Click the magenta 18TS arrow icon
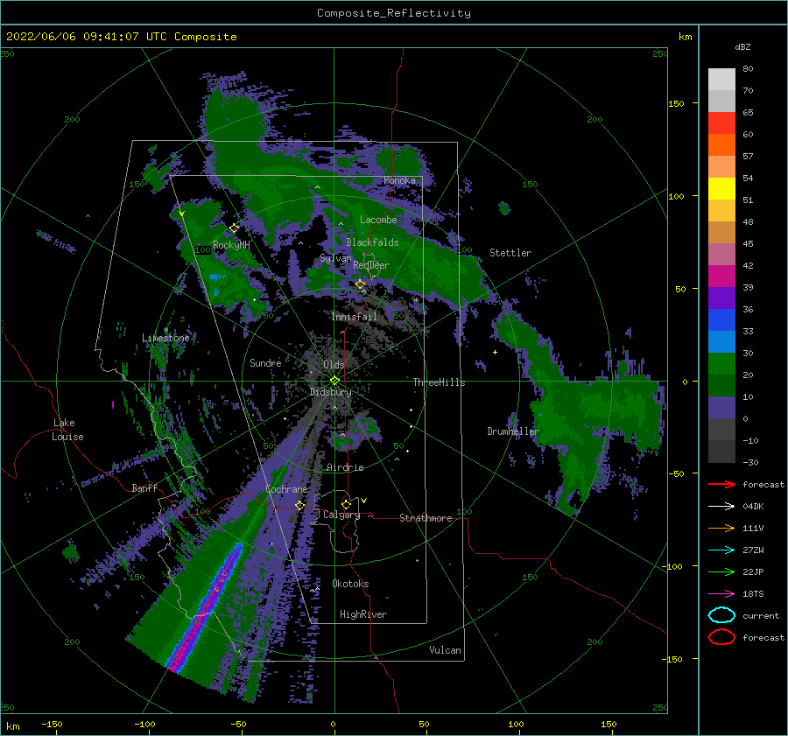 pos(721,594)
